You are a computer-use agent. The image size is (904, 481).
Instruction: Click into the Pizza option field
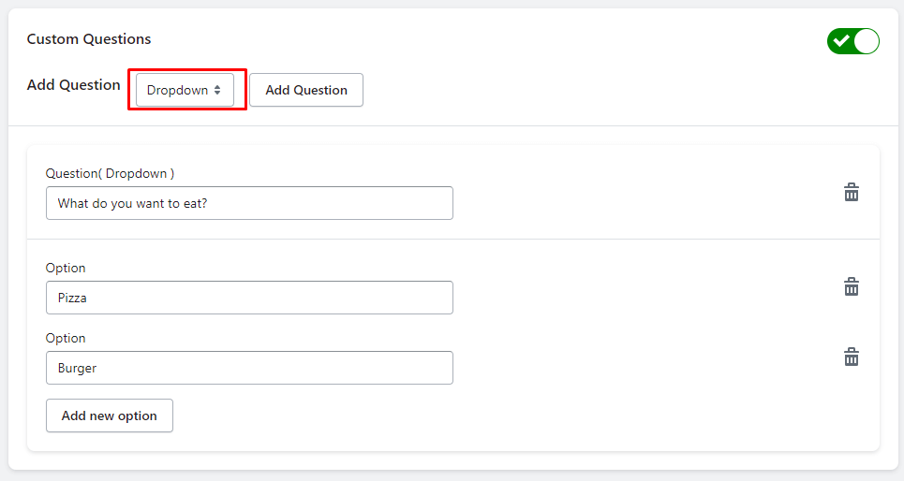point(249,298)
